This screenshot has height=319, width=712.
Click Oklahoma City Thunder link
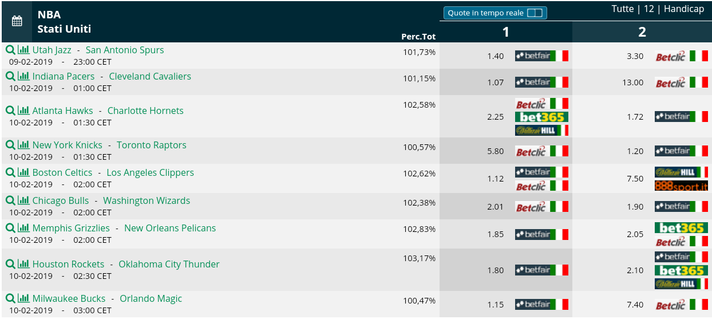(x=169, y=264)
